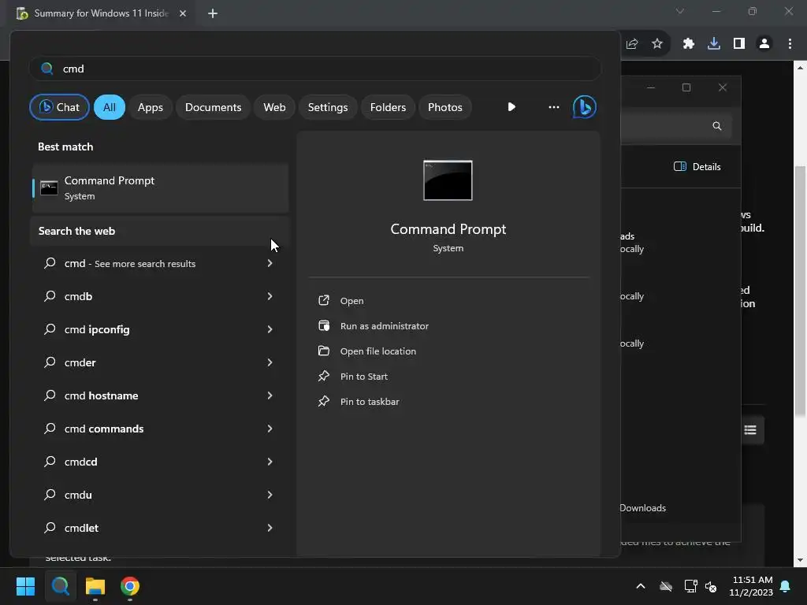Image resolution: width=807 pixels, height=605 pixels.
Task: Open the clock showing 11:51 AM
Action: click(x=751, y=586)
